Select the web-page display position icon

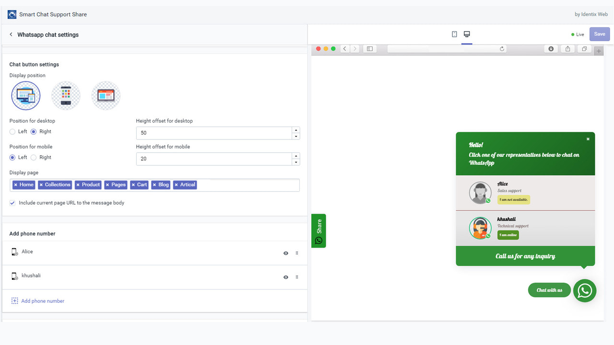(106, 95)
